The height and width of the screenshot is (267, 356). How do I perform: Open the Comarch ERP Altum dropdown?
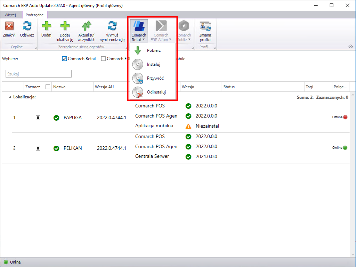click(x=161, y=31)
